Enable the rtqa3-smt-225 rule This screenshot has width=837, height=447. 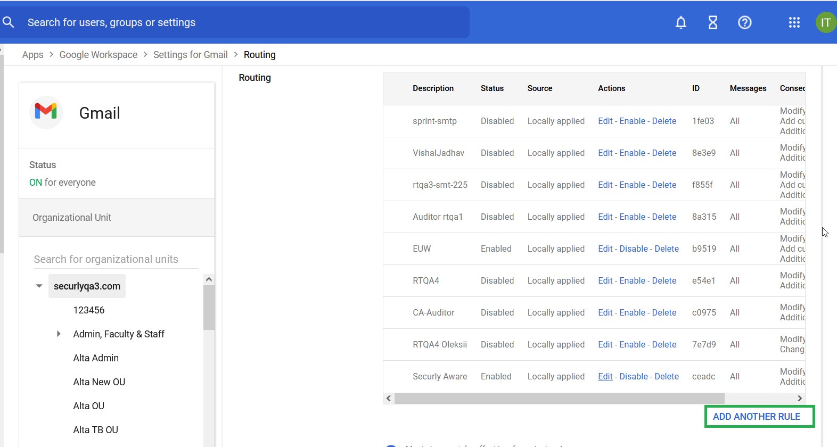[x=633, y=185]
